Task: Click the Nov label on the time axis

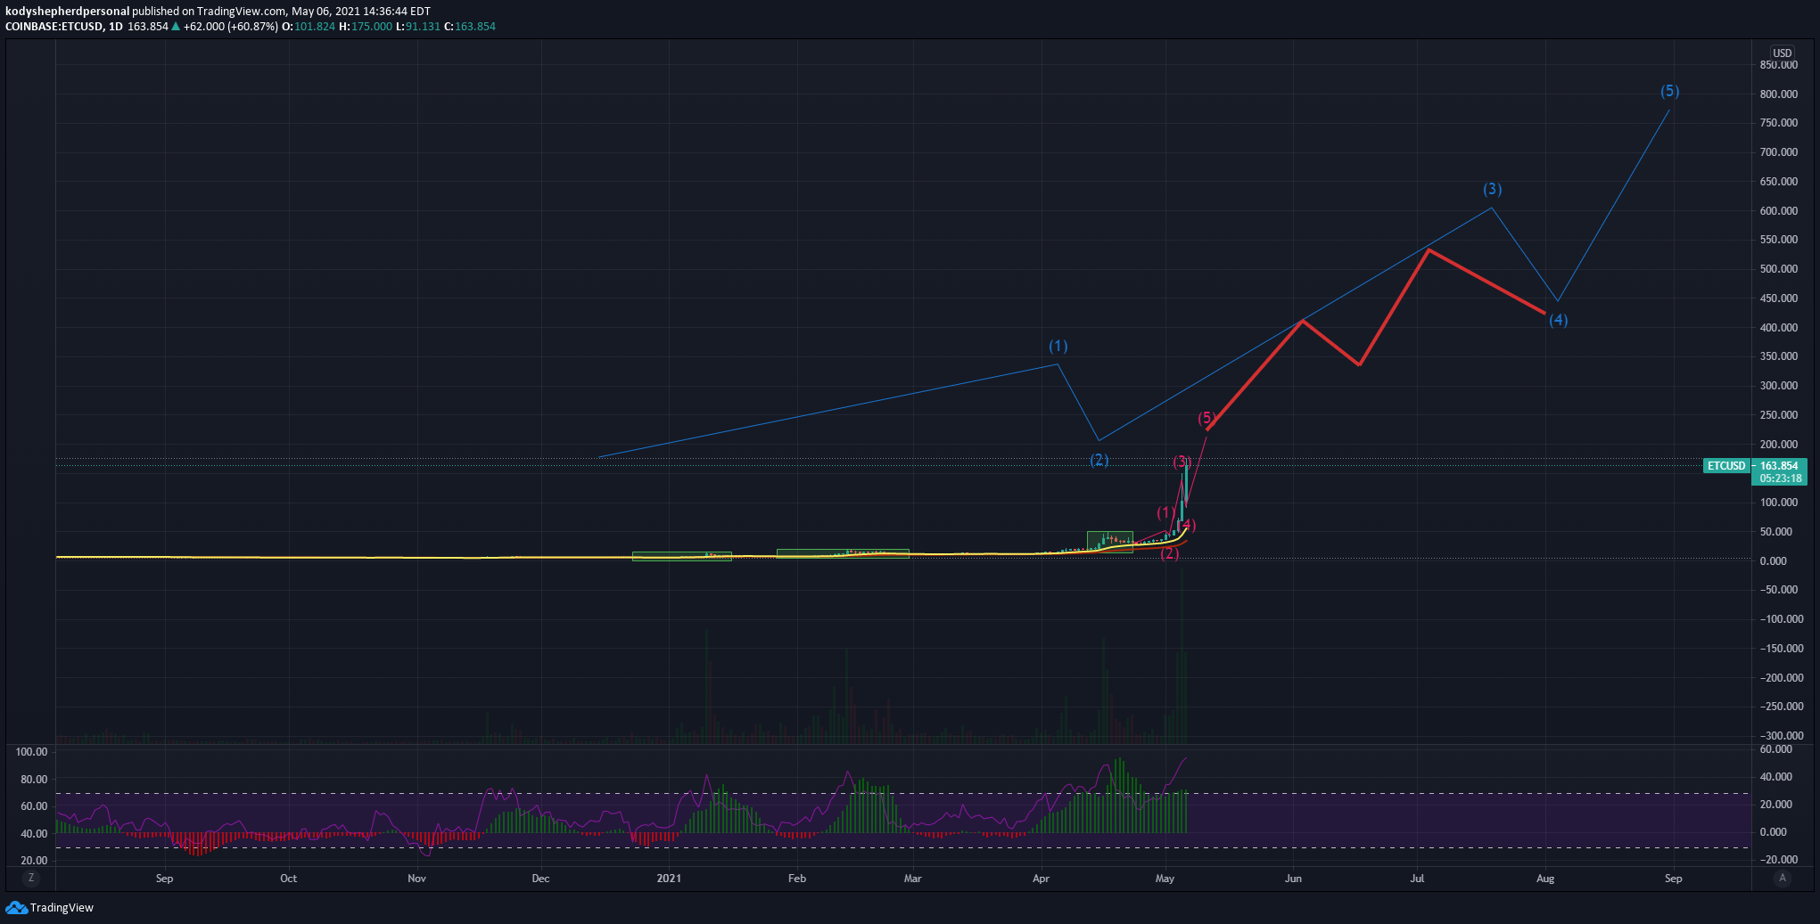Action: click(416, 878)
